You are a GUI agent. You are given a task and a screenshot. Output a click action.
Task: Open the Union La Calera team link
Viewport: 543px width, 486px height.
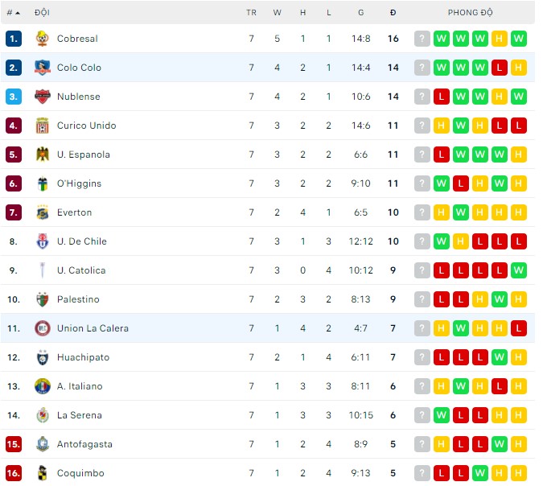point(93,328)
